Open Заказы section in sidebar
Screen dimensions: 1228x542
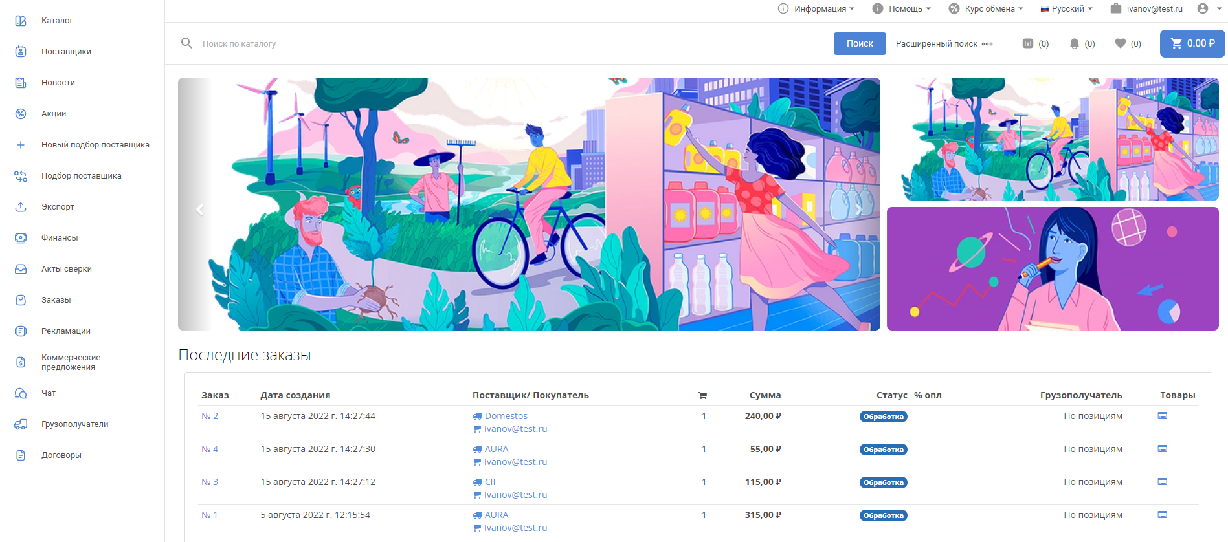click(56, 300)
